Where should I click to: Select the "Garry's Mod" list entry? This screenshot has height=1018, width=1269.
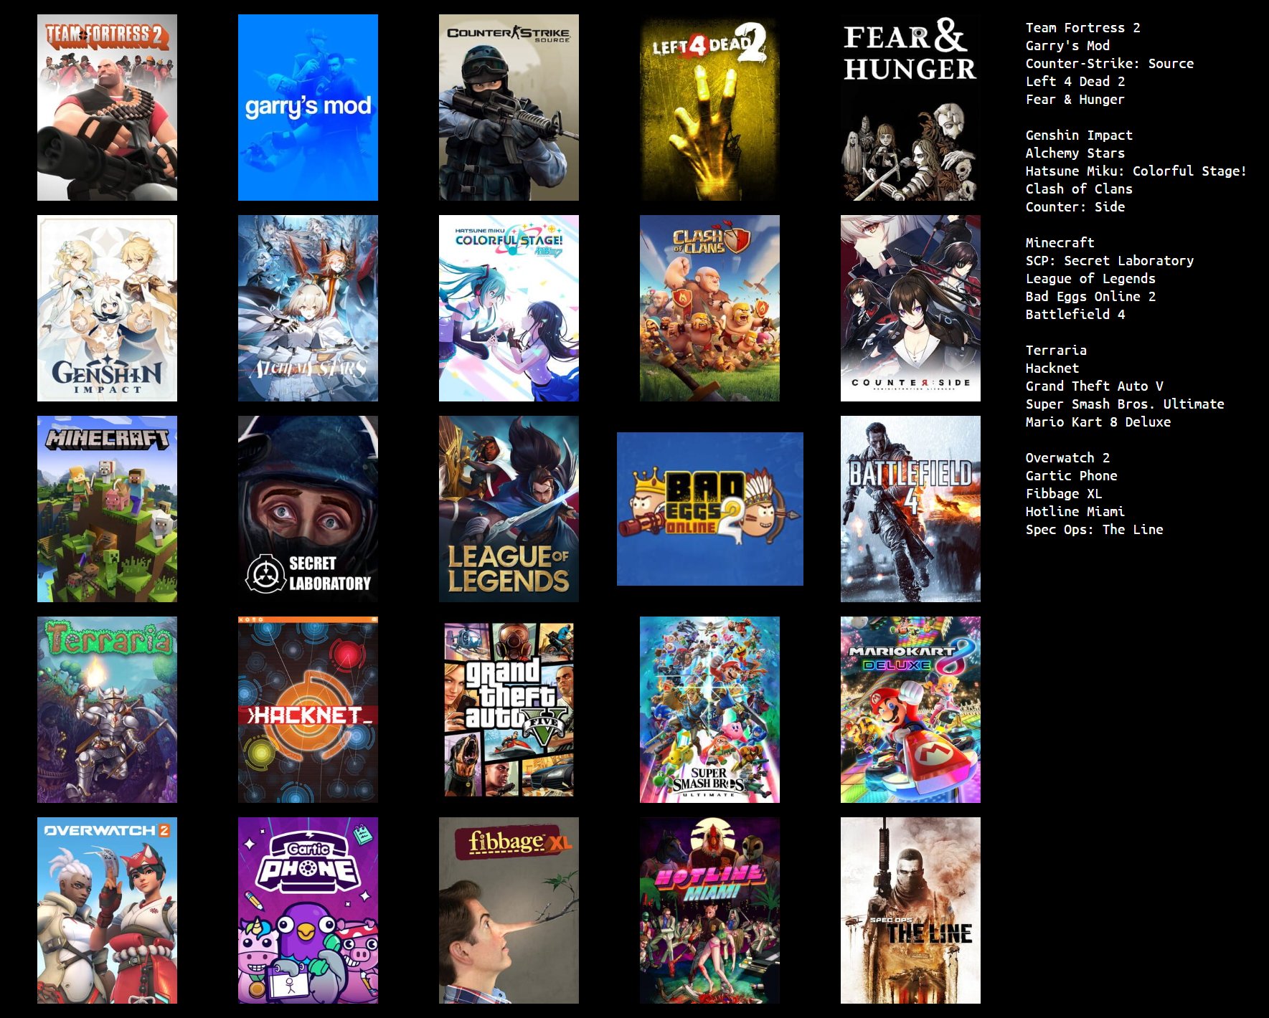click(x=1067, y=46)
